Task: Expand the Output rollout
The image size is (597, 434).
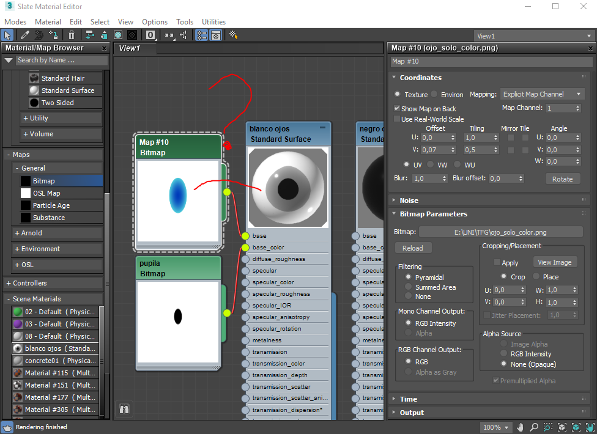Action: [394, 413]
